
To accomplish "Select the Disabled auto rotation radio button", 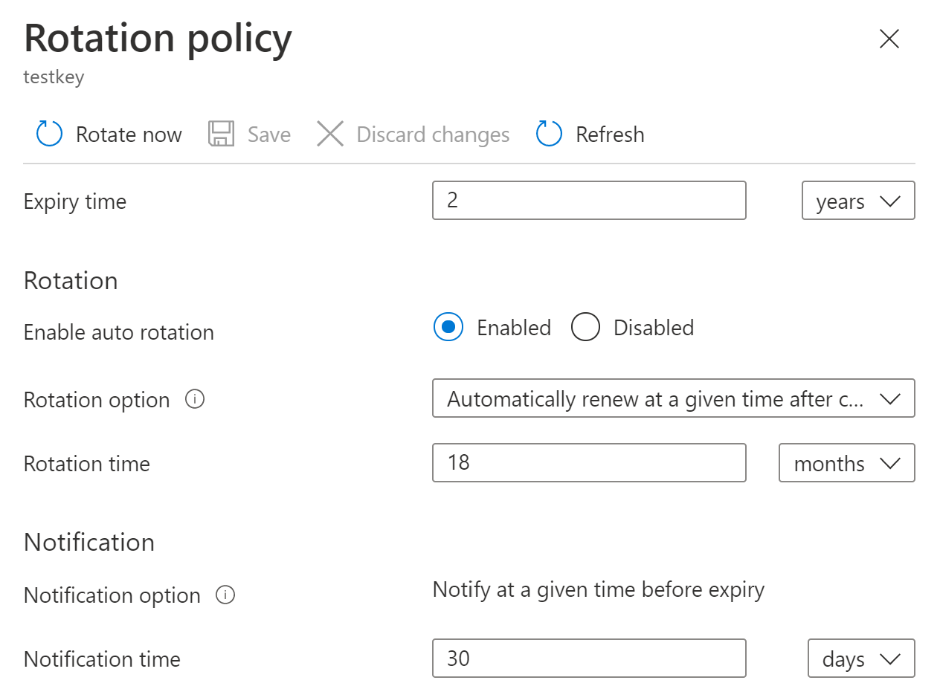I will [x=585, y=328].
